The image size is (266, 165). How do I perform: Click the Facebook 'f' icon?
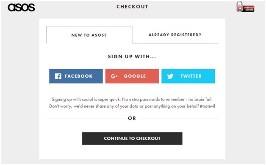(x=58, y=76)
